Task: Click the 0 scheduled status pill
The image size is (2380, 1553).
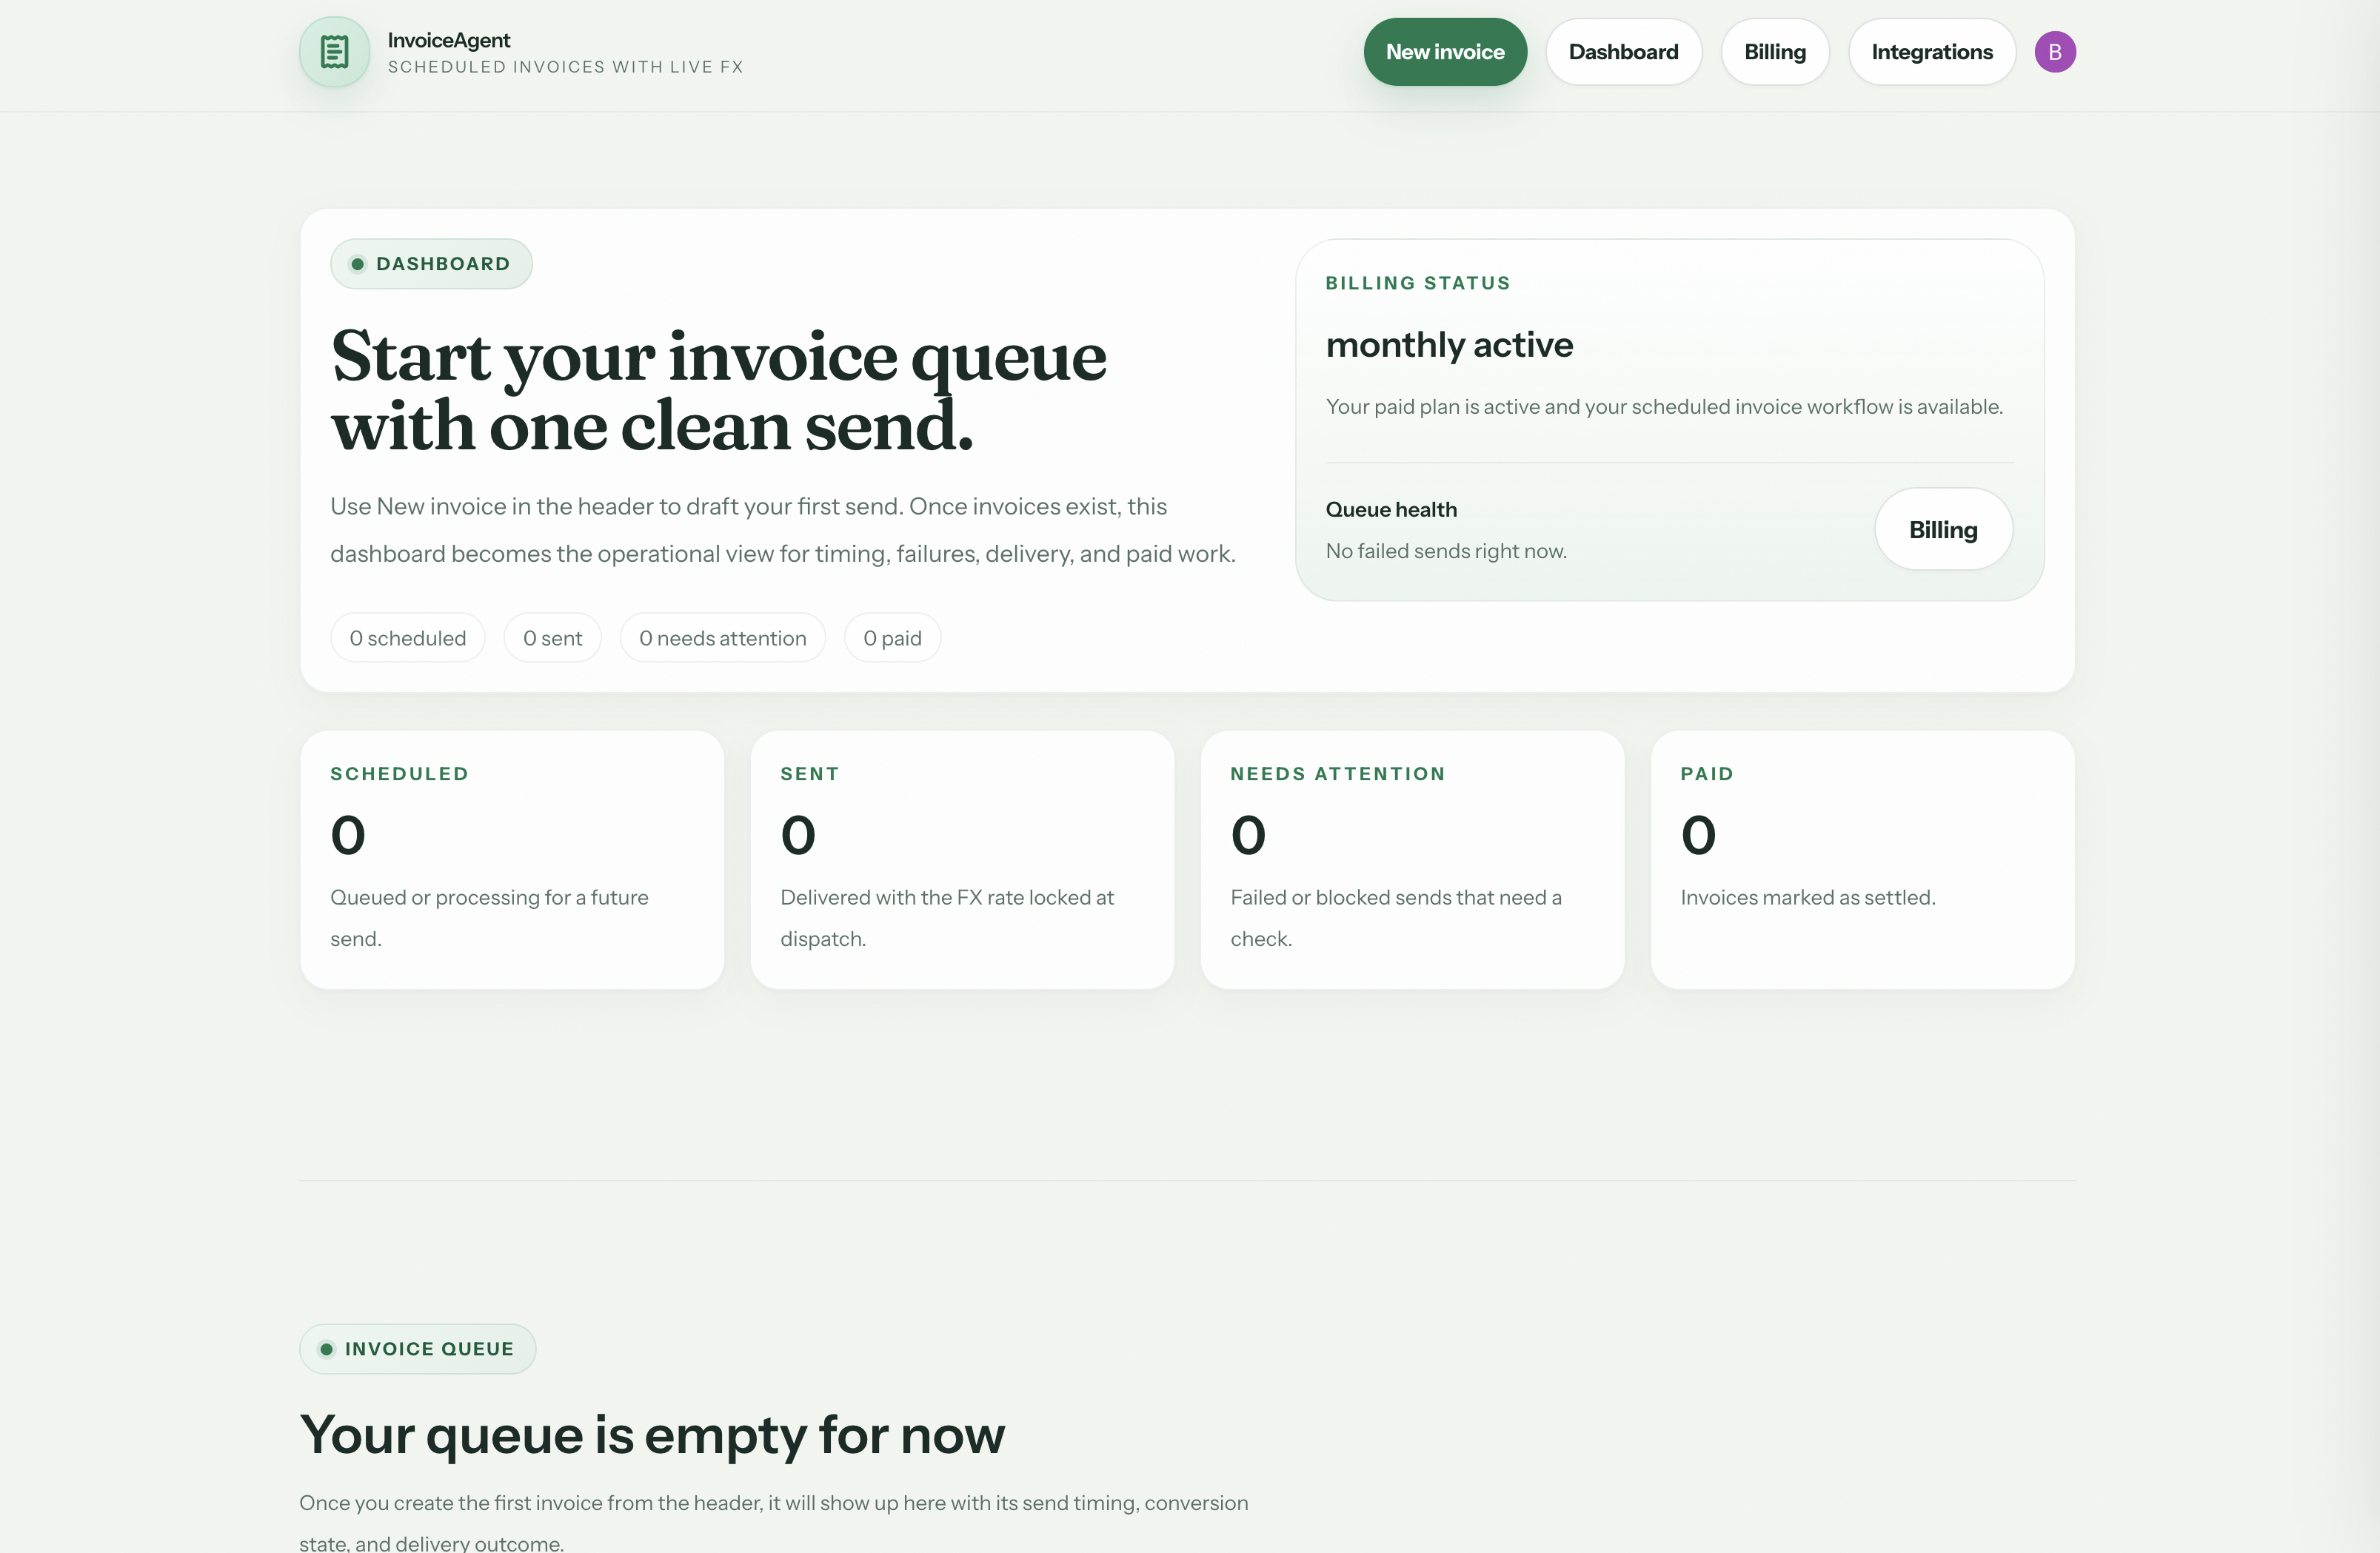Action: pyautogui.click(x=407, y=637)
